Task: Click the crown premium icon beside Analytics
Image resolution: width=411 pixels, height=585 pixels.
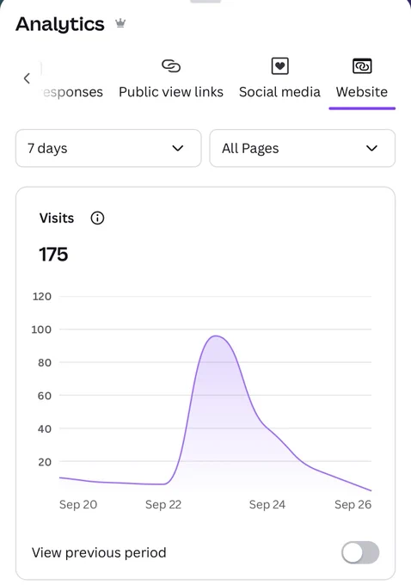Action: pos(120,23)
